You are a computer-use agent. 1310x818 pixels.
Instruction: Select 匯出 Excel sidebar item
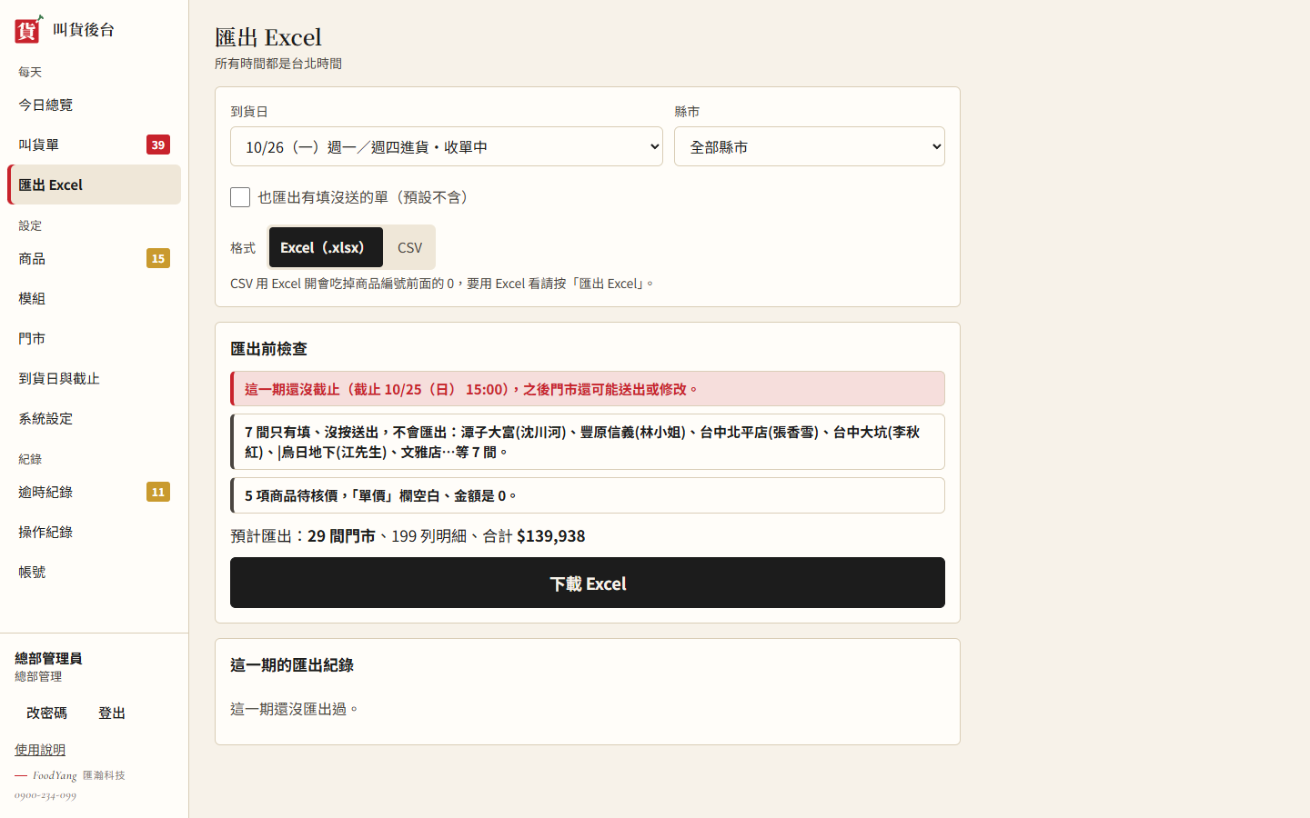click(x=94, y=185)
